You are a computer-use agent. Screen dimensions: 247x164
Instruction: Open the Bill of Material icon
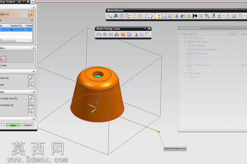(234, 16)
